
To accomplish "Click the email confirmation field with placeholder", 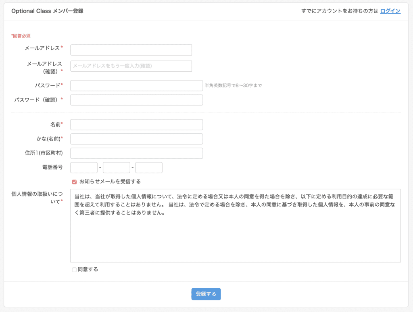I will (131, 66).
